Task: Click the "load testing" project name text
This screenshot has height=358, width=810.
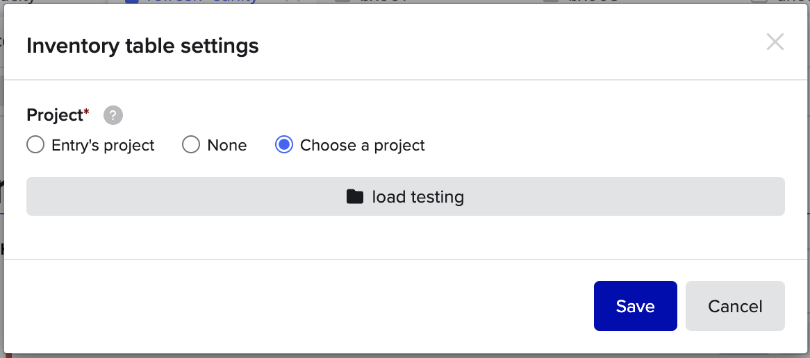Action: click(x=418, y=197)
